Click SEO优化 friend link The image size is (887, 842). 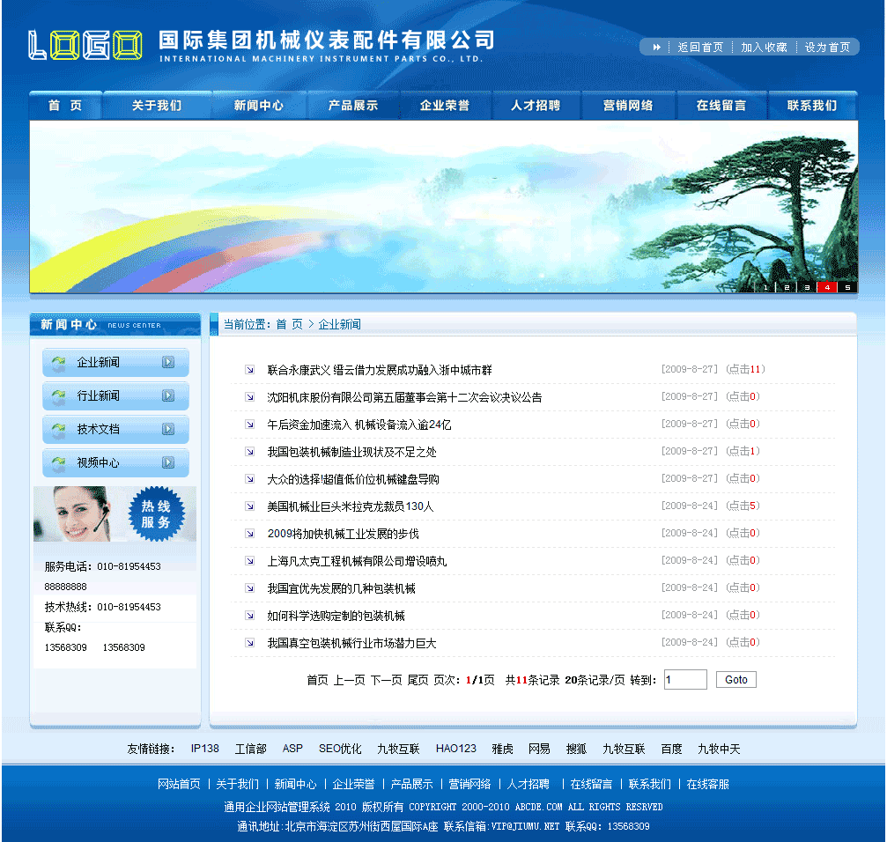point(340,749)
